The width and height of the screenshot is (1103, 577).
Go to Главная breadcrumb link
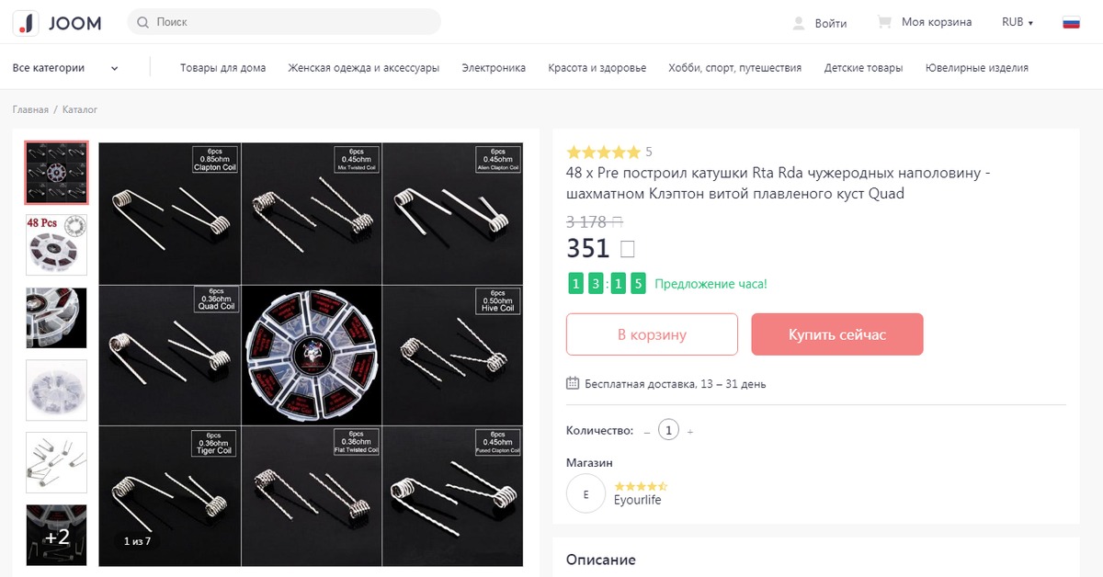30,110
